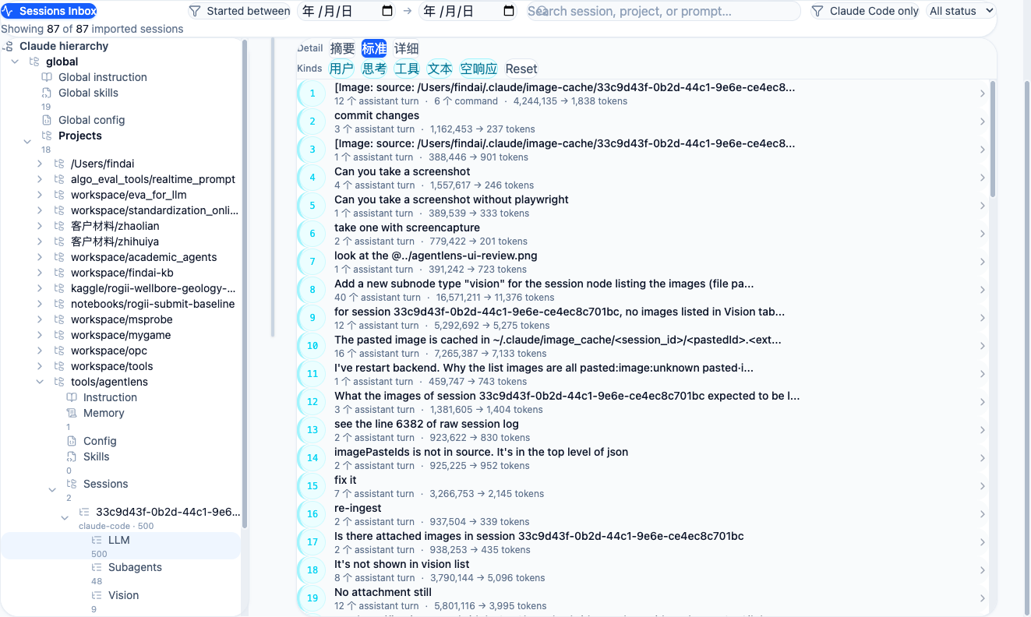Switch detail level to 详细

(x=406, y=48)
